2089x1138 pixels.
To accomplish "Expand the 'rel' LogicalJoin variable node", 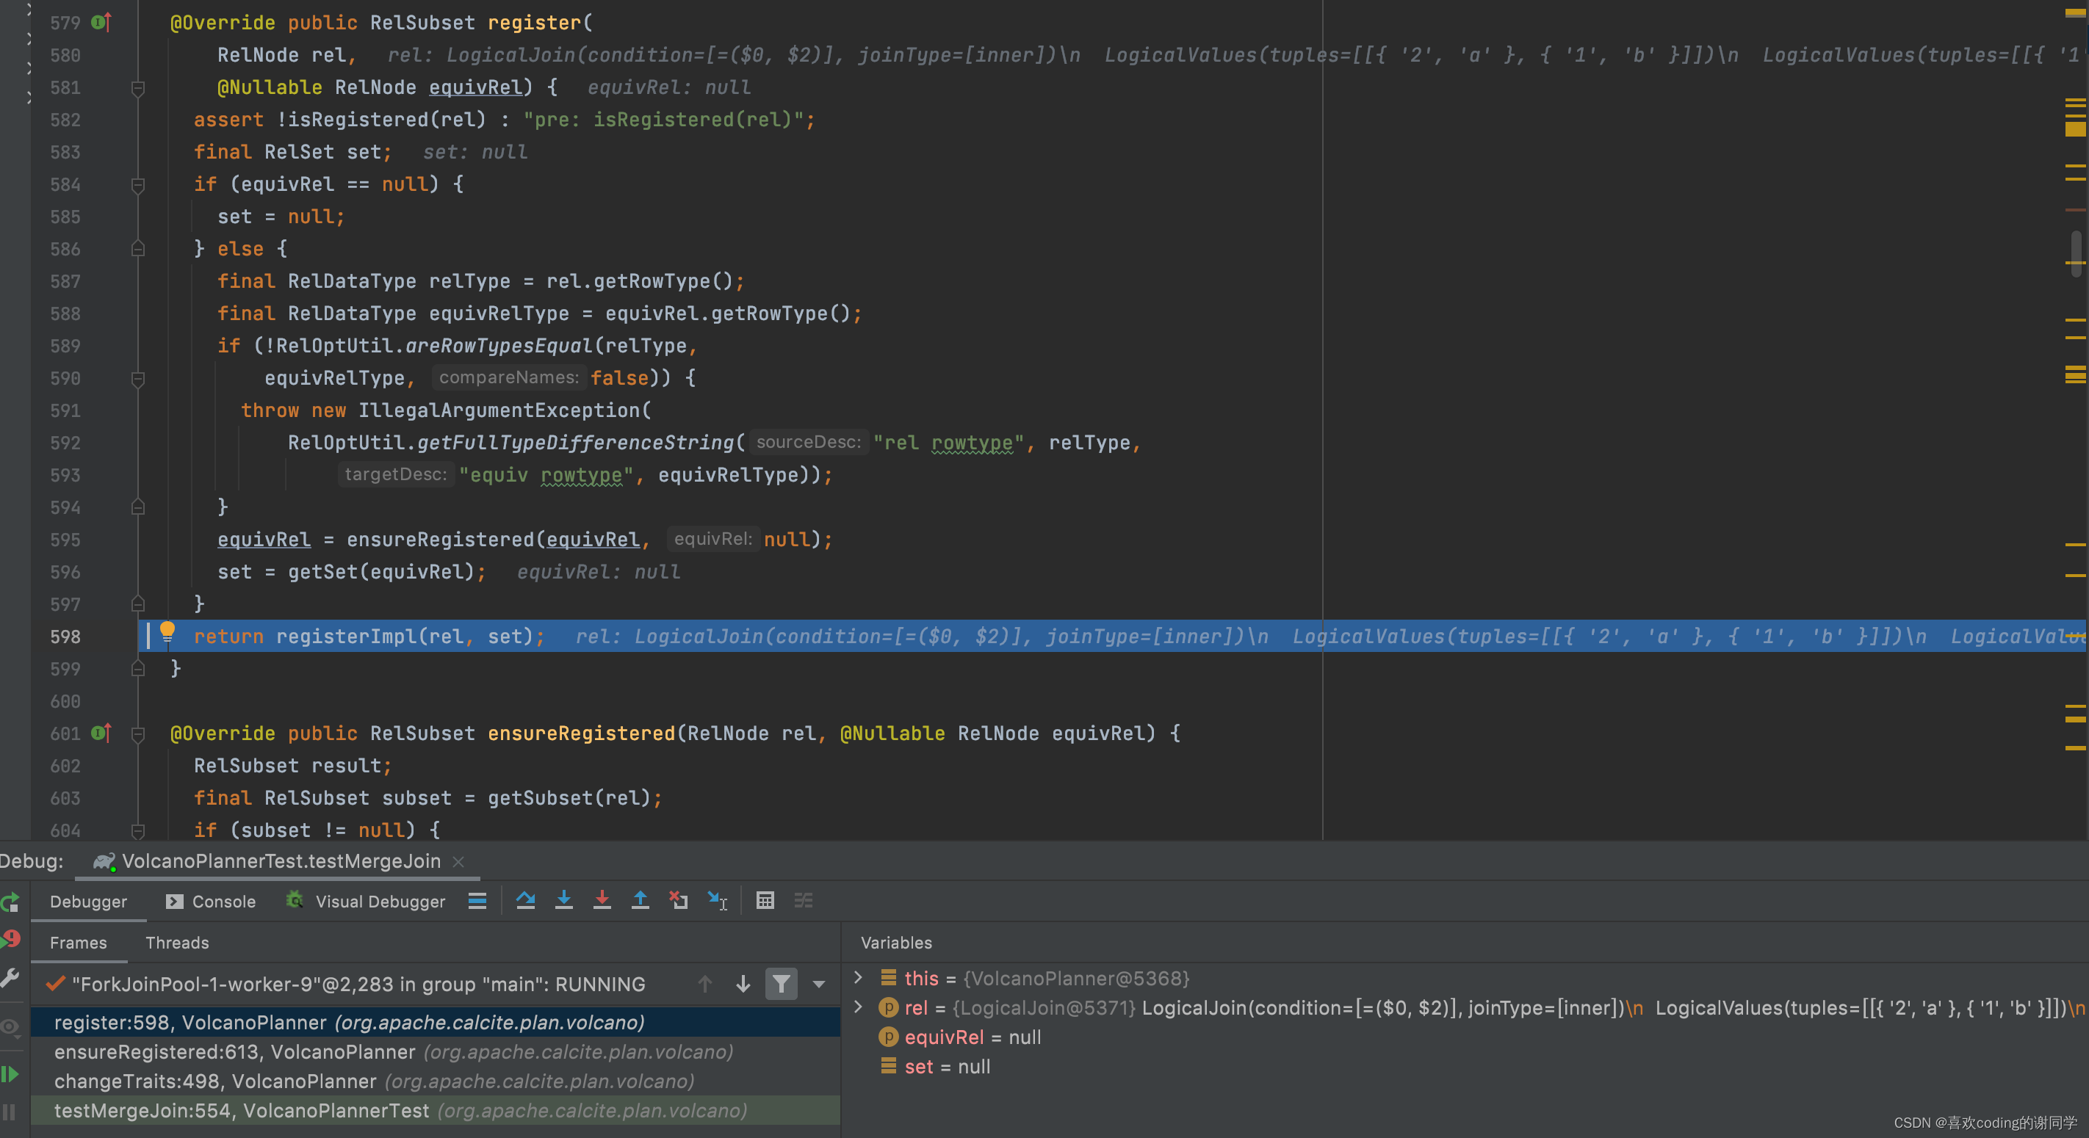I will point(859,1007).
